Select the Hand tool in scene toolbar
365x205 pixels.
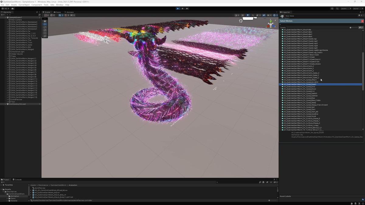45,21
